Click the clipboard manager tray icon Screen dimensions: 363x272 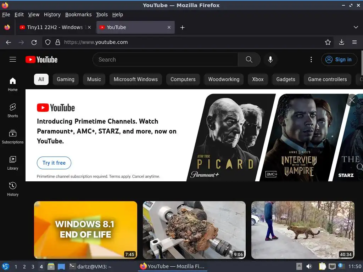[x=322, y=266]
